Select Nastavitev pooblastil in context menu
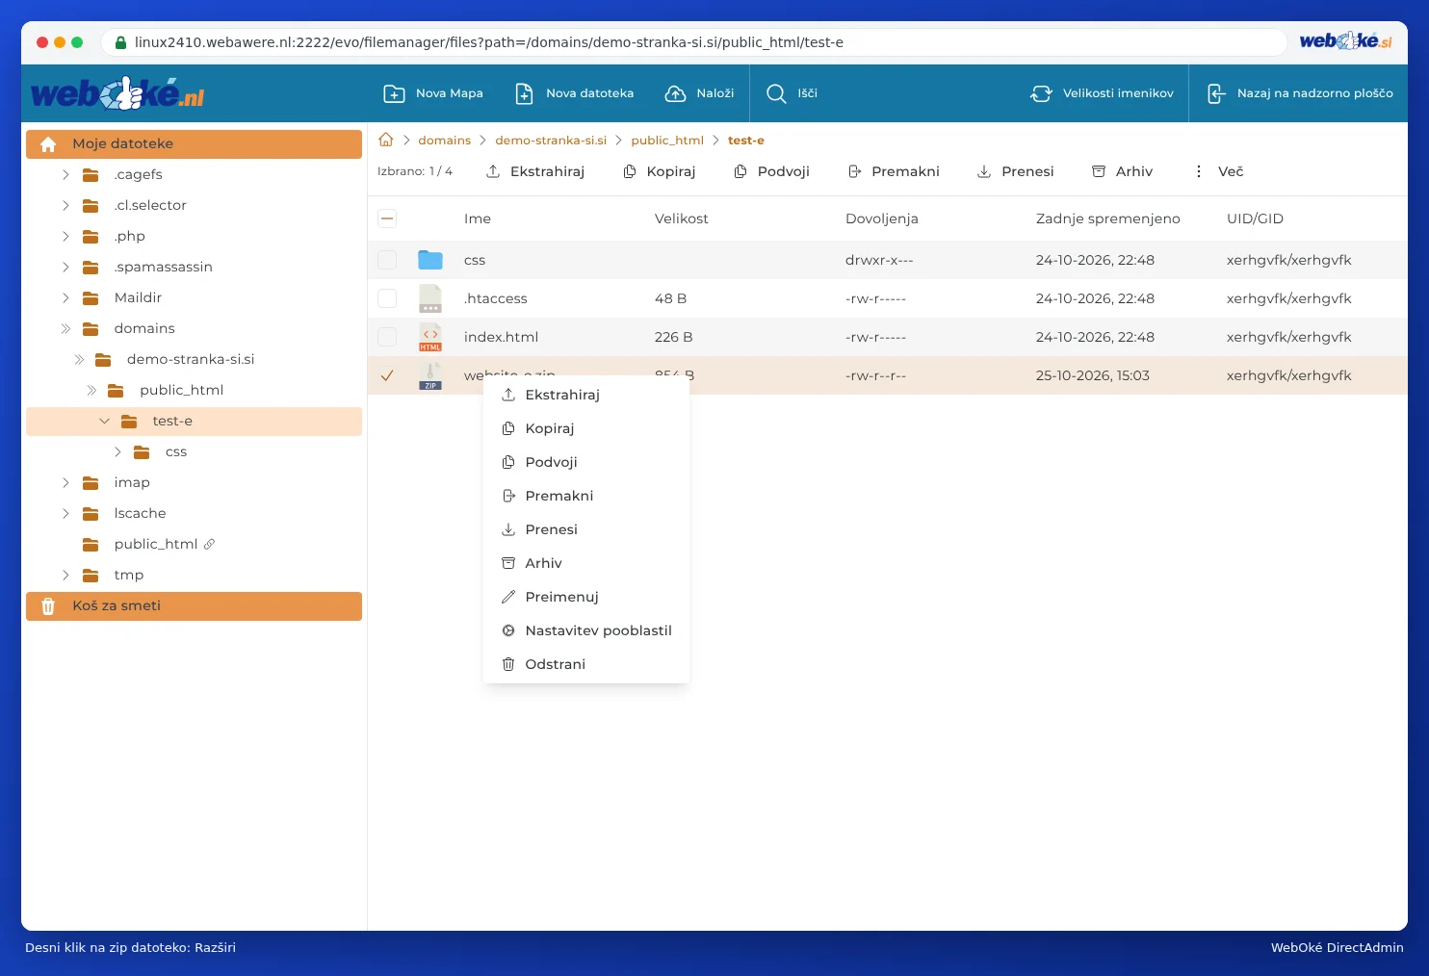This screenshot has height=976, width=1429. coord(586,630)
